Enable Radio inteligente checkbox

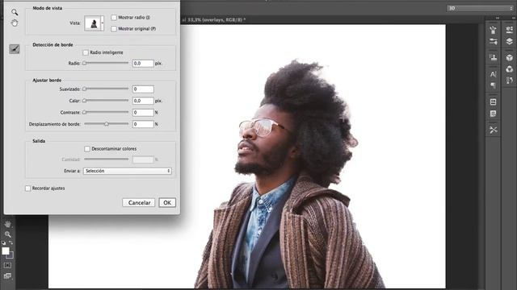[x=86, y=52]
